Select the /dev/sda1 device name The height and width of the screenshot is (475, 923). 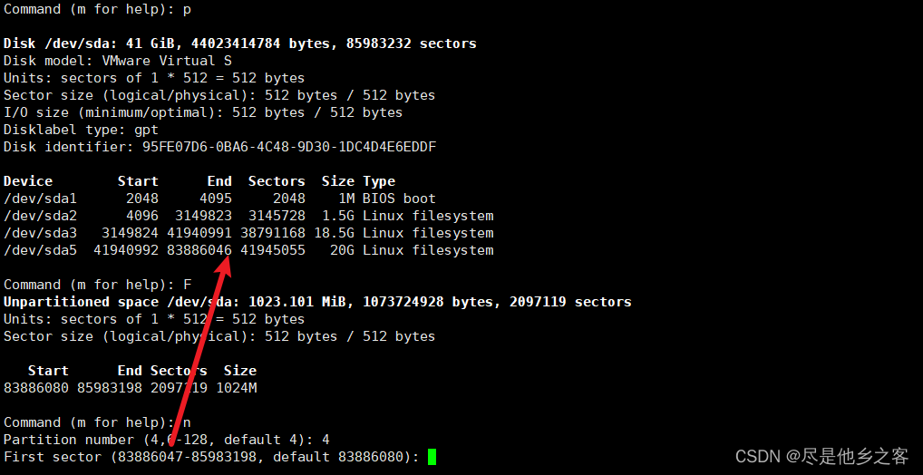click(40, 199)
